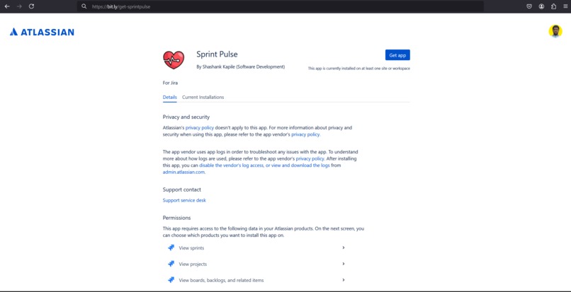This screenshot has height=292, width=571.
Task: Click the Privacy and security heading
Action: coord(186,117)
